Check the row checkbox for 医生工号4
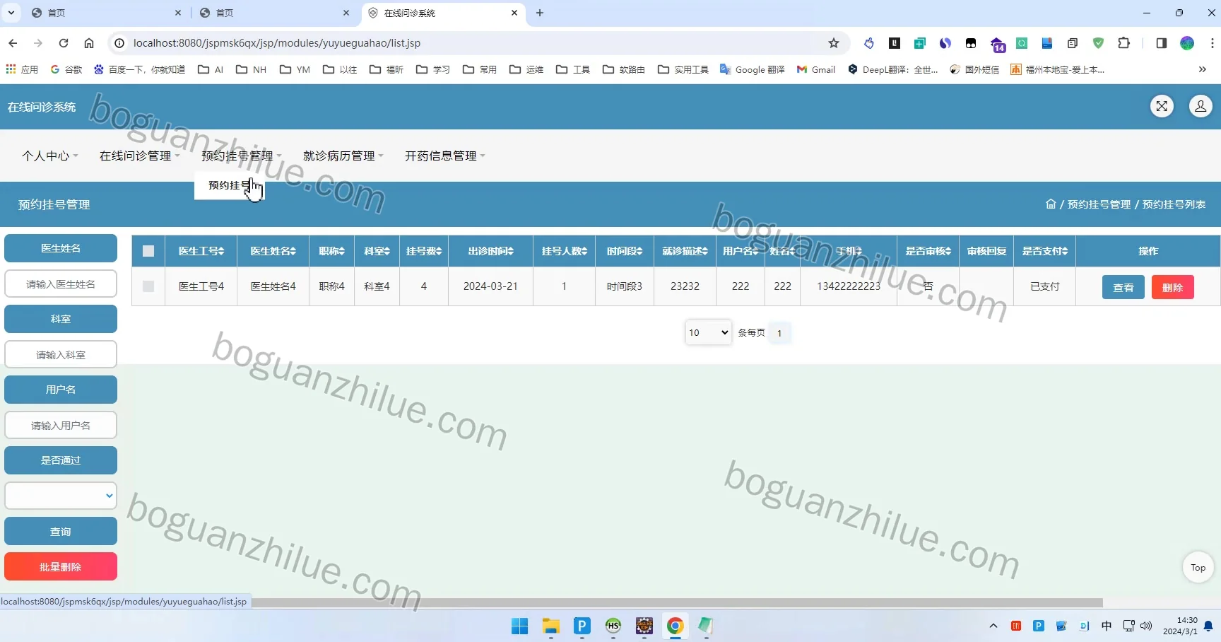This screenshot has height=642, width=1221. 148,286
